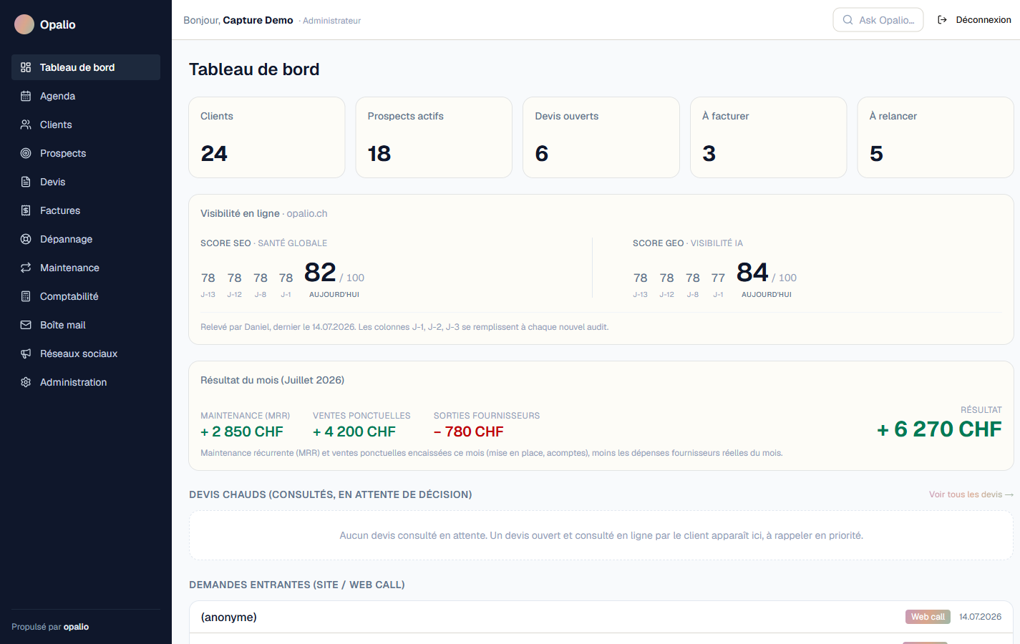This screenshot has height=644, width=1020.
Task: Click the Relevé par Daniel audit note
Action: coord(404,327)
